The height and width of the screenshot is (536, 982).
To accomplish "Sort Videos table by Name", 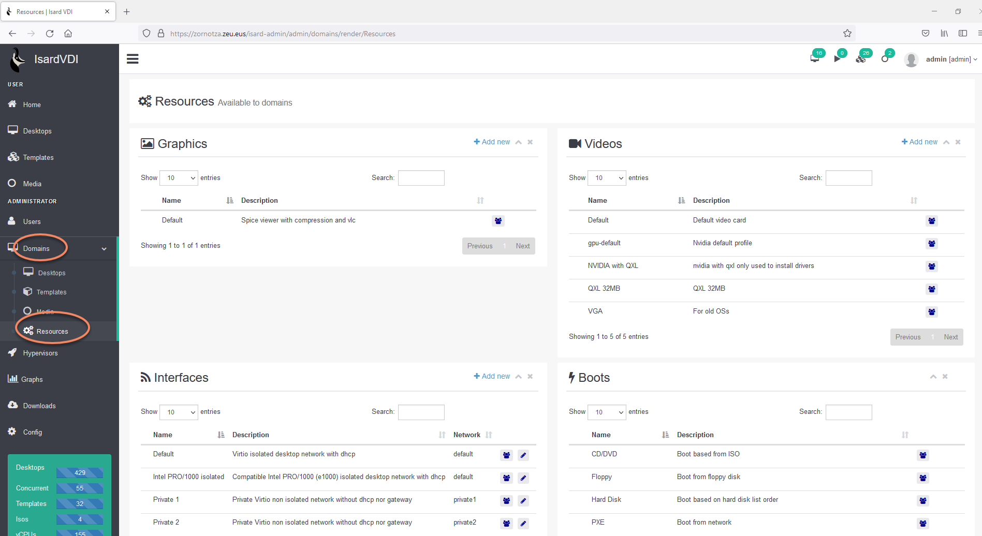I will click(636, 201).
